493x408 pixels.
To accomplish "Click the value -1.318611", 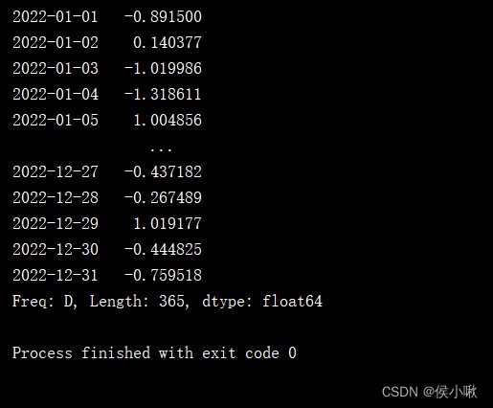I will pyautogui.click(x=163, y=94).
